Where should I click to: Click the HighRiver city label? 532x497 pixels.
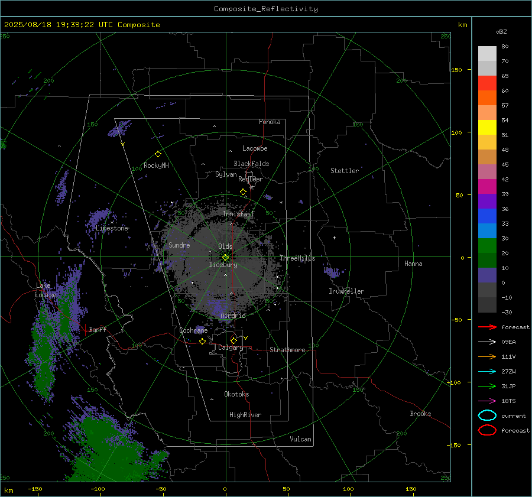245,415
